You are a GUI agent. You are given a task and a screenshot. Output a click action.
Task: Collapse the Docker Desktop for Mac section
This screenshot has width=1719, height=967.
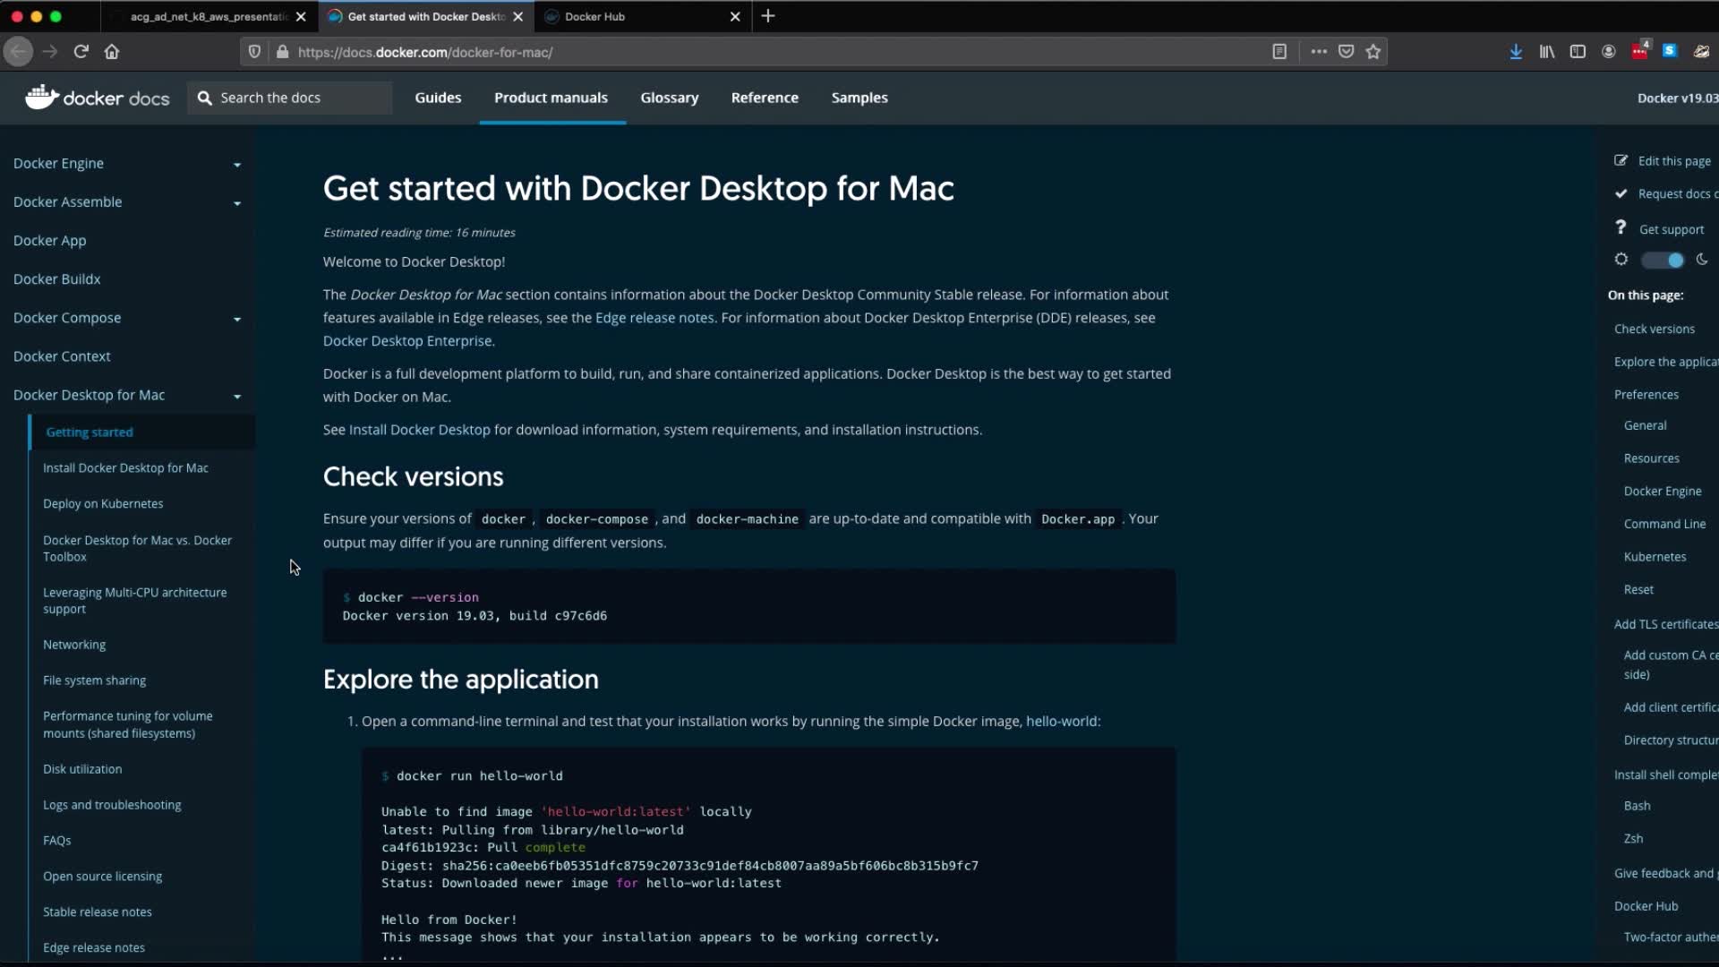236,396
